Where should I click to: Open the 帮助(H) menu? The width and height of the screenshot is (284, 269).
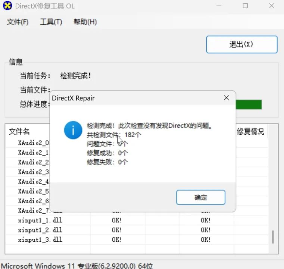coord(85,22)
